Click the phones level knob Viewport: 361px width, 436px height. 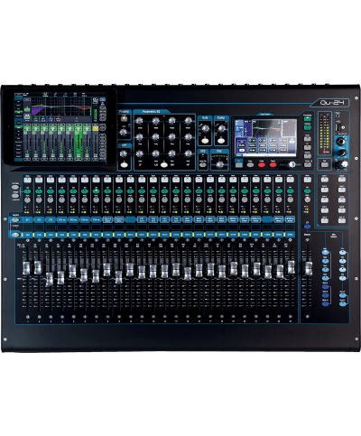[x=341, y=153]
